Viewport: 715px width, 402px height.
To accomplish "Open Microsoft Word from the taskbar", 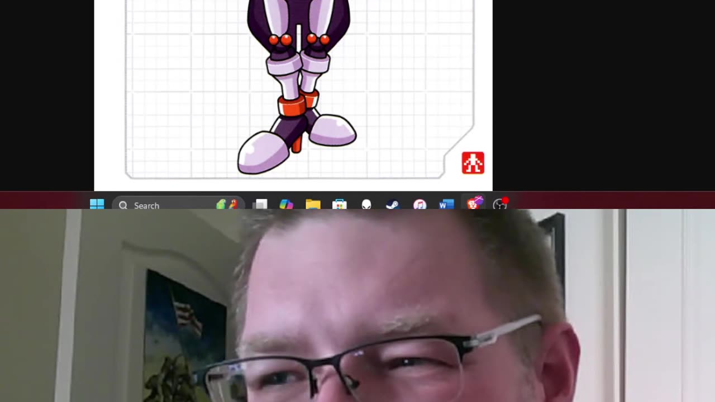I will coord(446,205).
